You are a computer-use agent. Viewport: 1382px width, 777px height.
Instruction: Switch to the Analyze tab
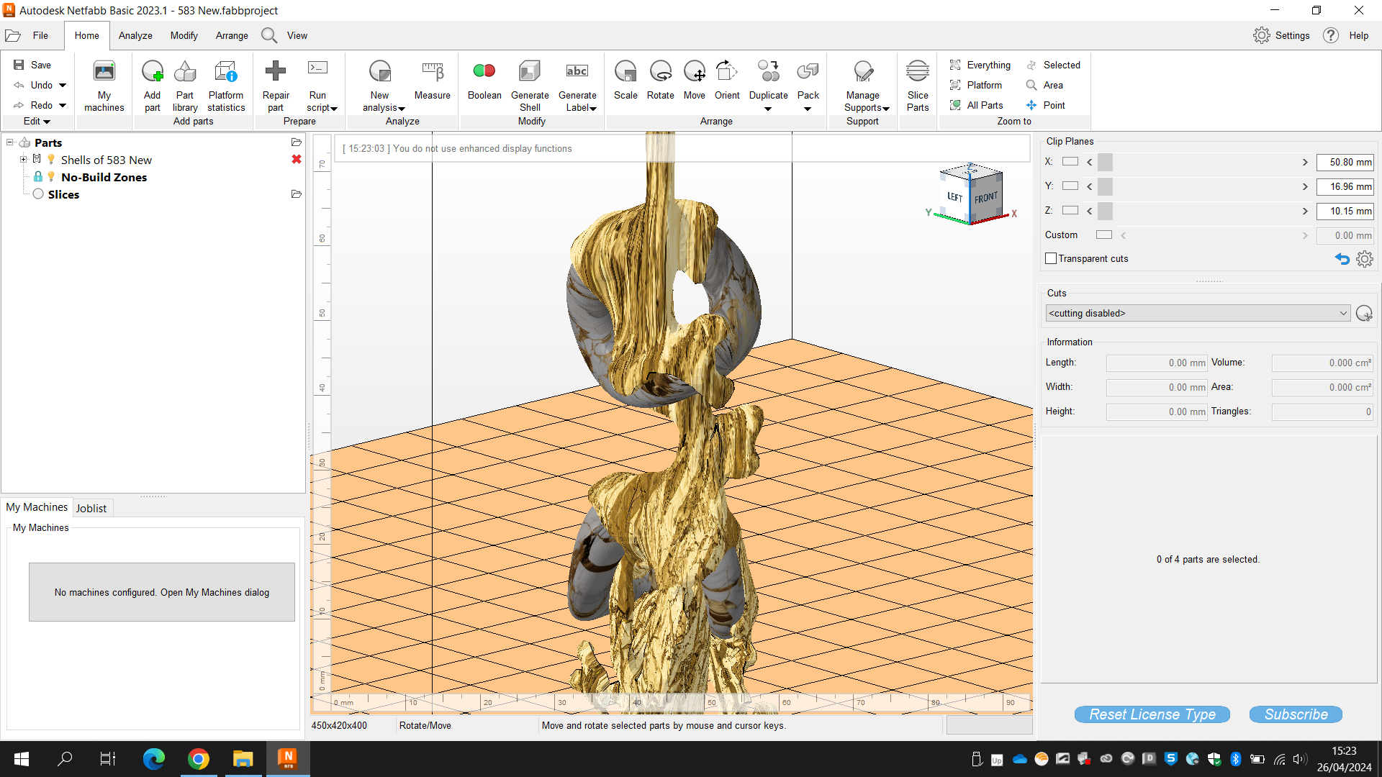135,35
